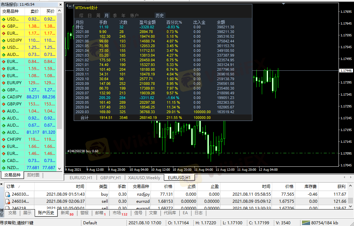Open the XAUUSD,Weekly chart tab

tap(144, 177)
